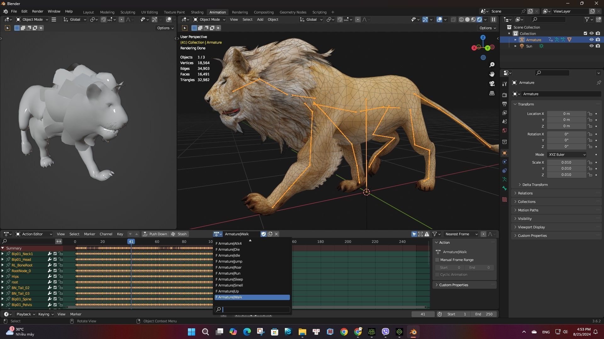Hide Armature in viewport via eye
The height and width of the screenshot is (339, 604).
pyautogui.click(x=591, y=40)
